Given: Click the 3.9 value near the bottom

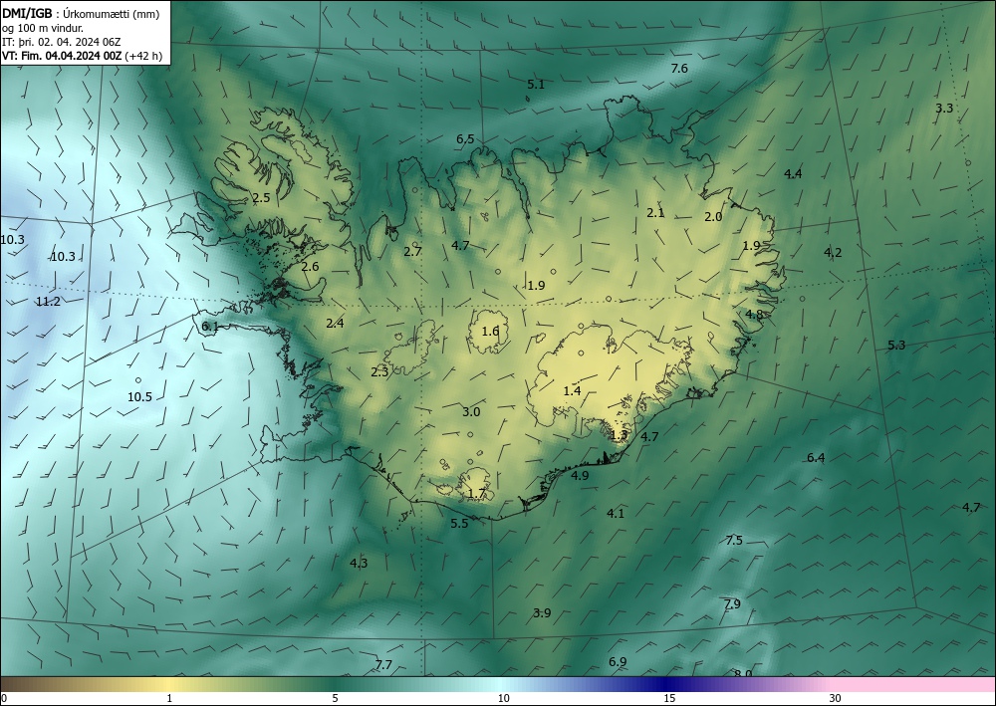Looking at the screenshot, I should click(x=542, y=613).
